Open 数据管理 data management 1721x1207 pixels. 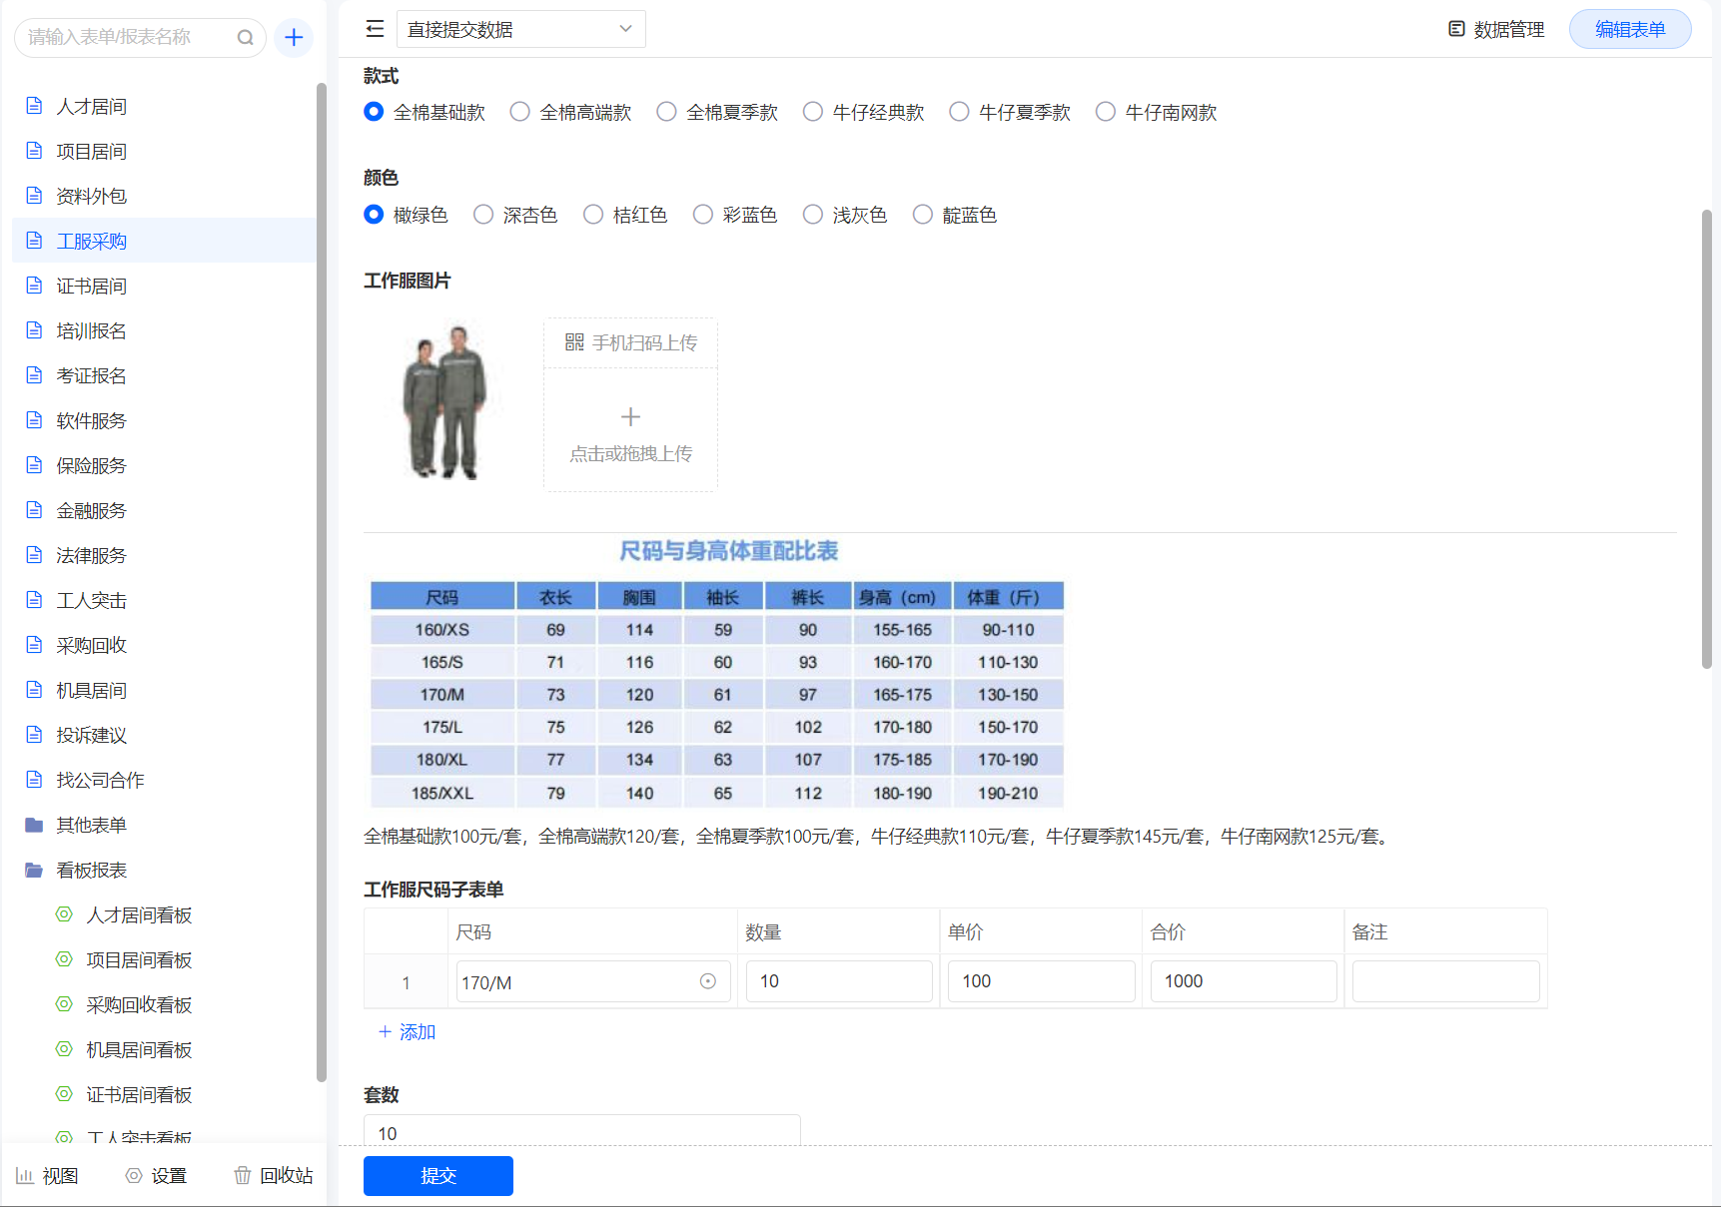pyautogui.click(x=1496, y=30)
